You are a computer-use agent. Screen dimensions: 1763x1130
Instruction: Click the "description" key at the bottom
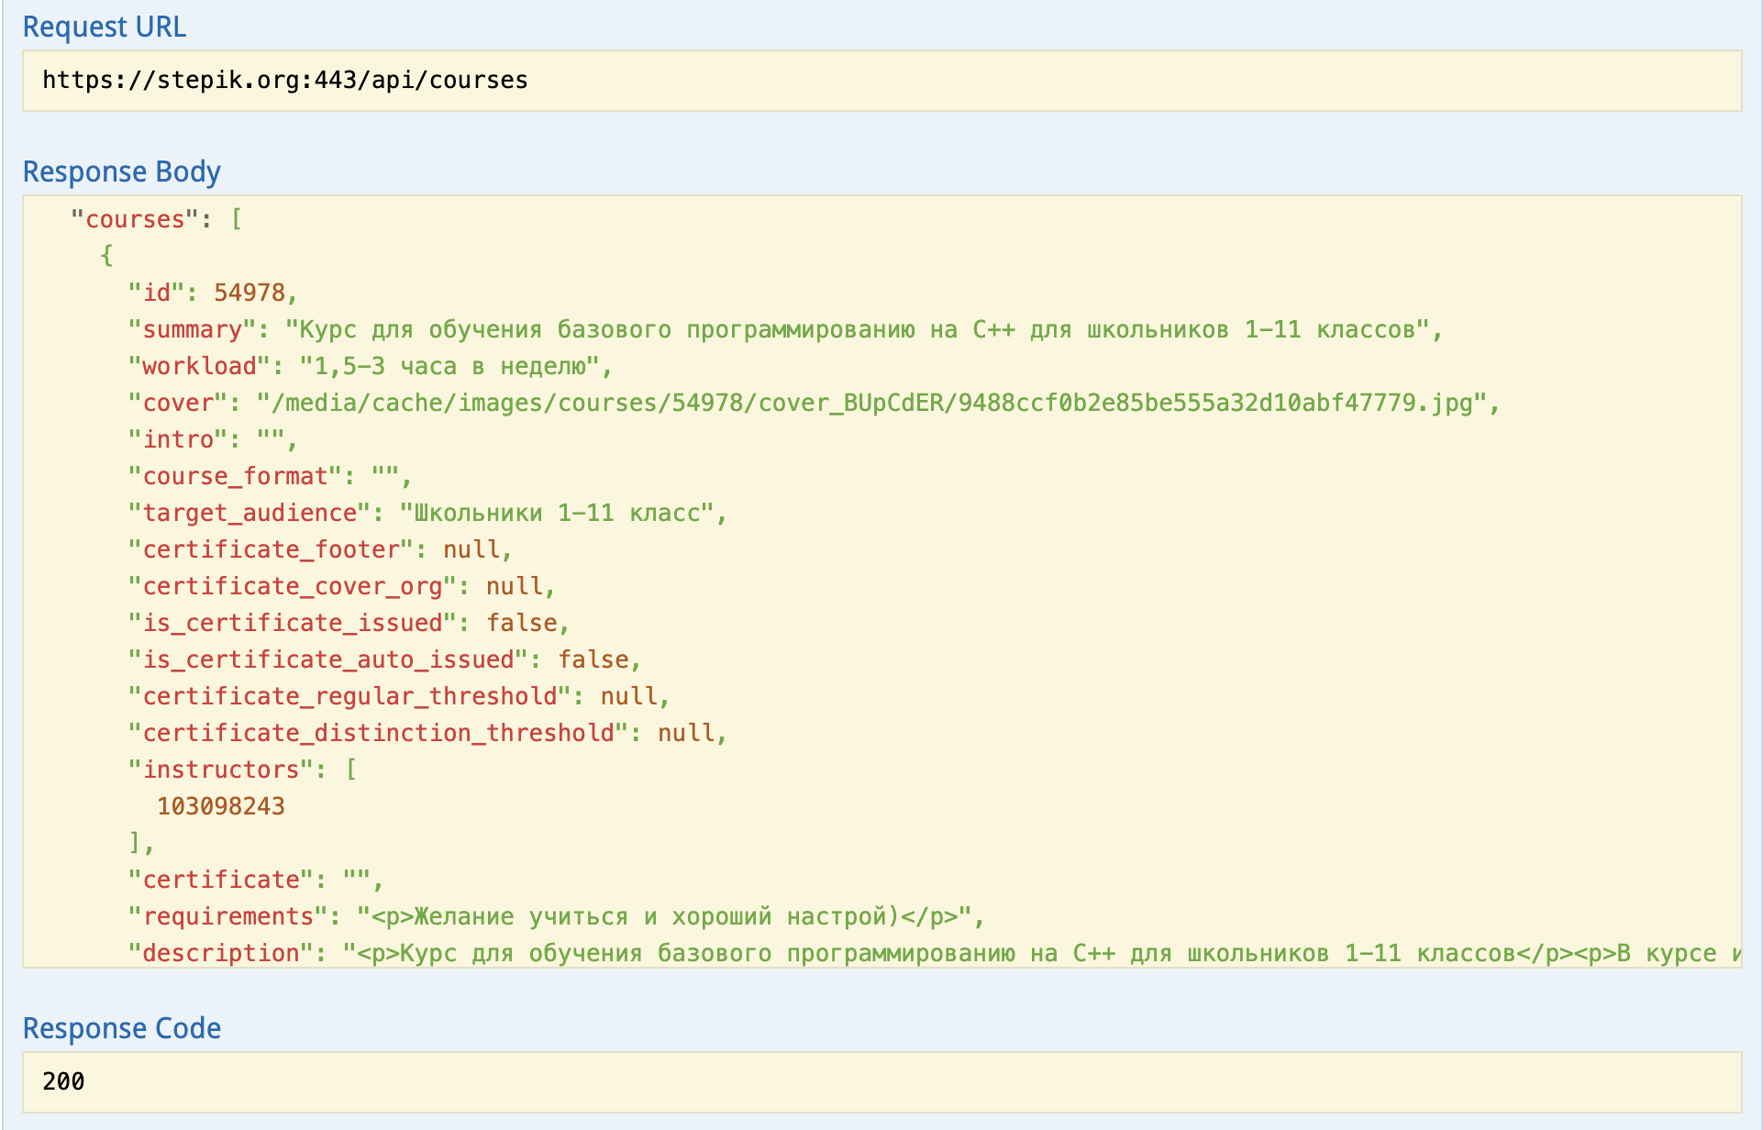click(220, 954)
